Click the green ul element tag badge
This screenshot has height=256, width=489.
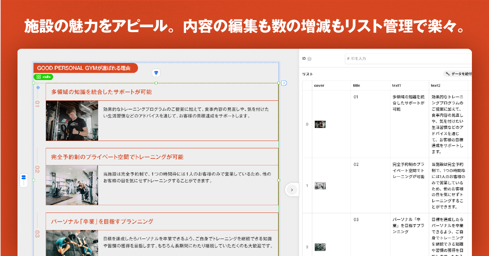[x=43, y=77]
